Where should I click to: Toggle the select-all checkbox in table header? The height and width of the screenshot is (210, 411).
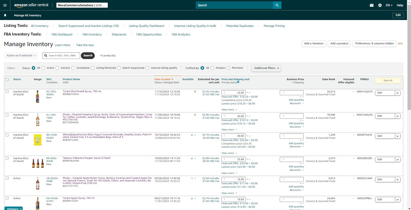pos(7,80)
